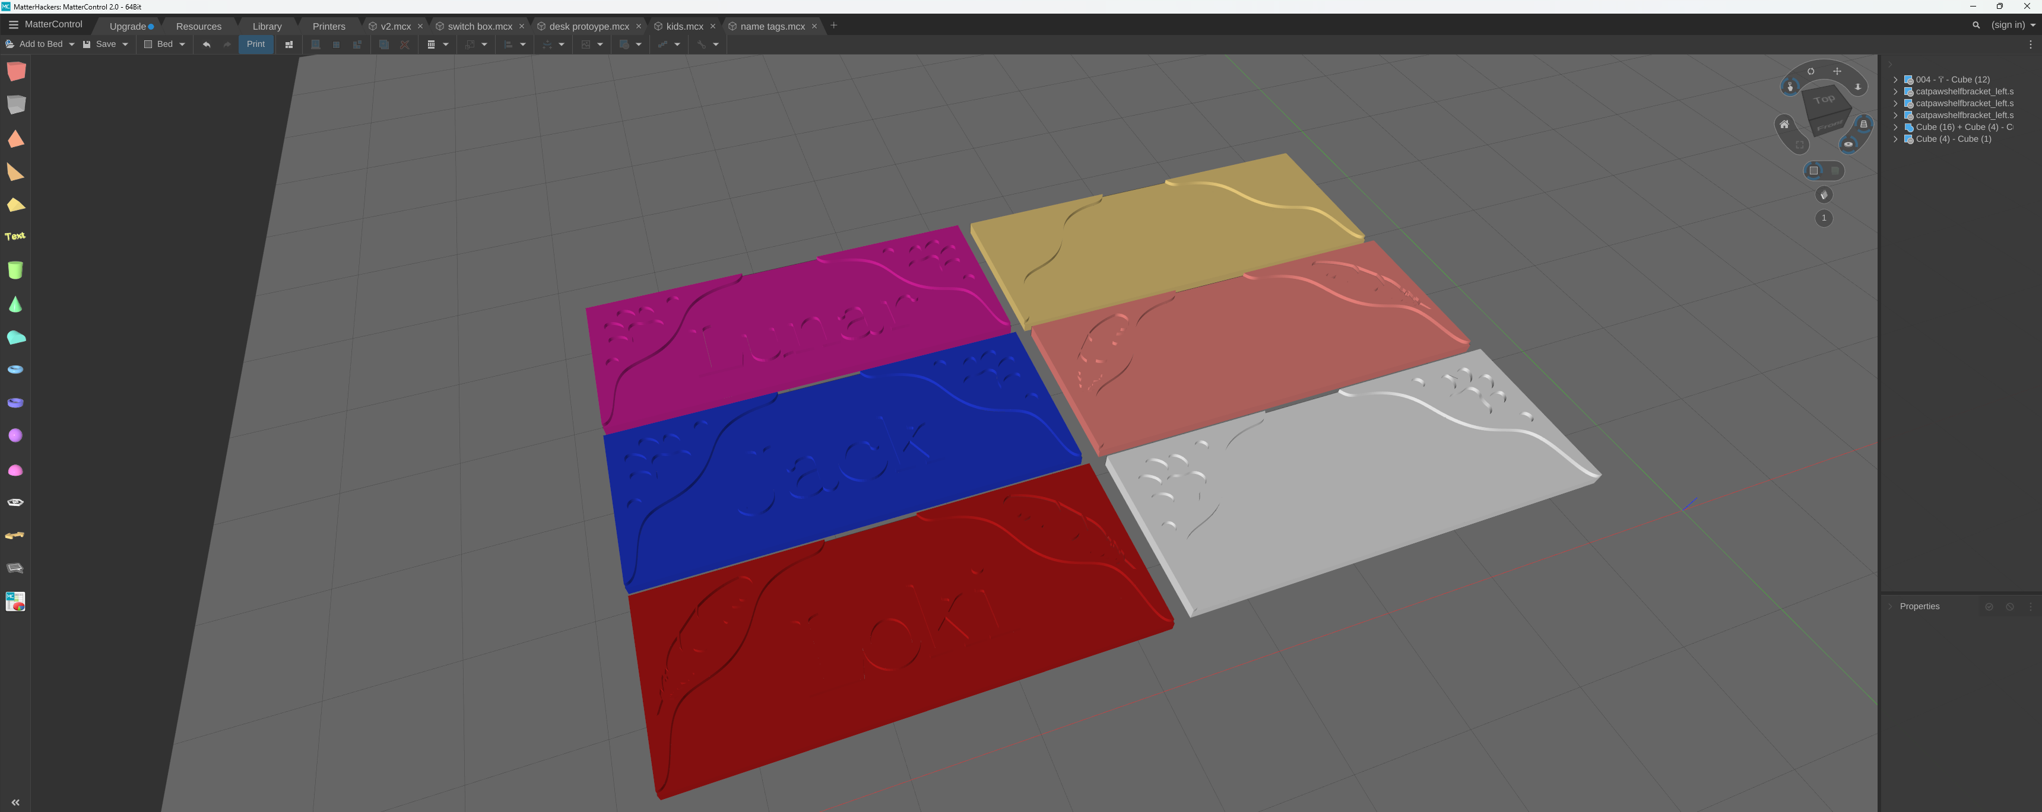Click the red Remove item icon

[404, 44]
